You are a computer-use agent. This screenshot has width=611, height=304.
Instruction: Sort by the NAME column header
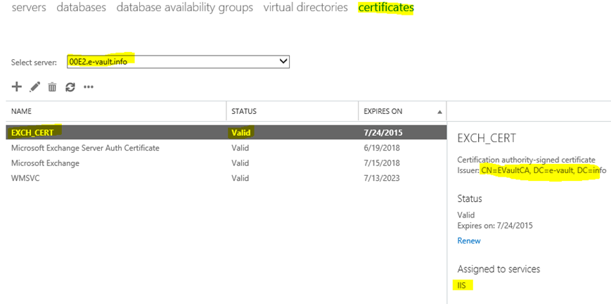21,111
